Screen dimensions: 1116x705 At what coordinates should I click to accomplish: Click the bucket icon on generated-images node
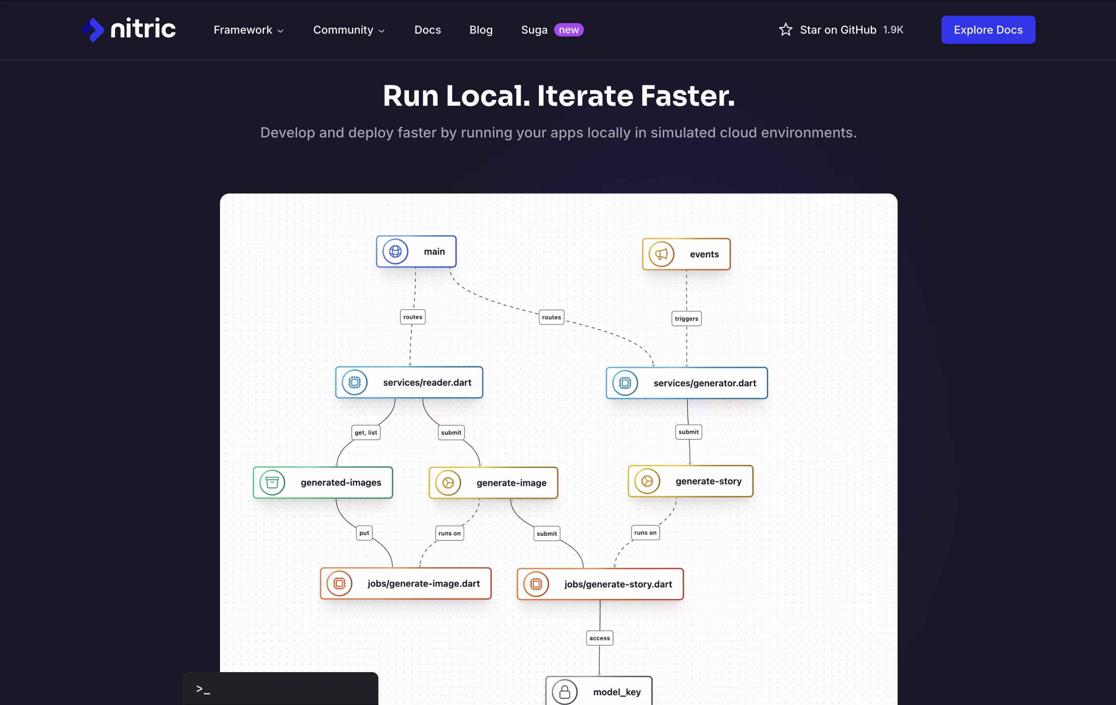pos(272,483)
